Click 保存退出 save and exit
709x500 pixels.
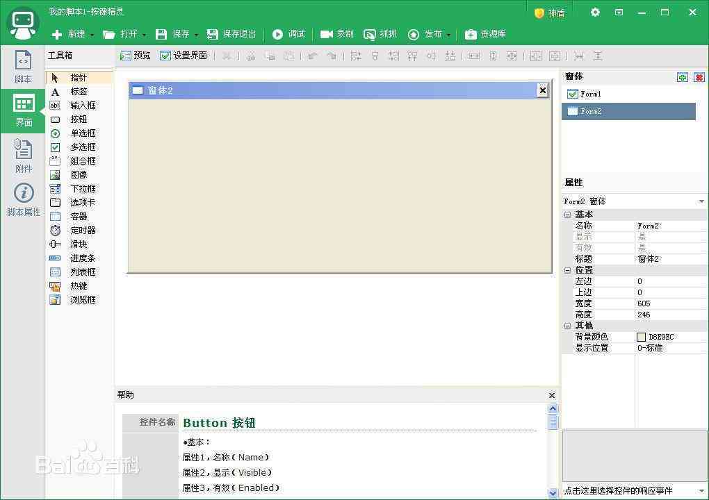coord(231,34)
